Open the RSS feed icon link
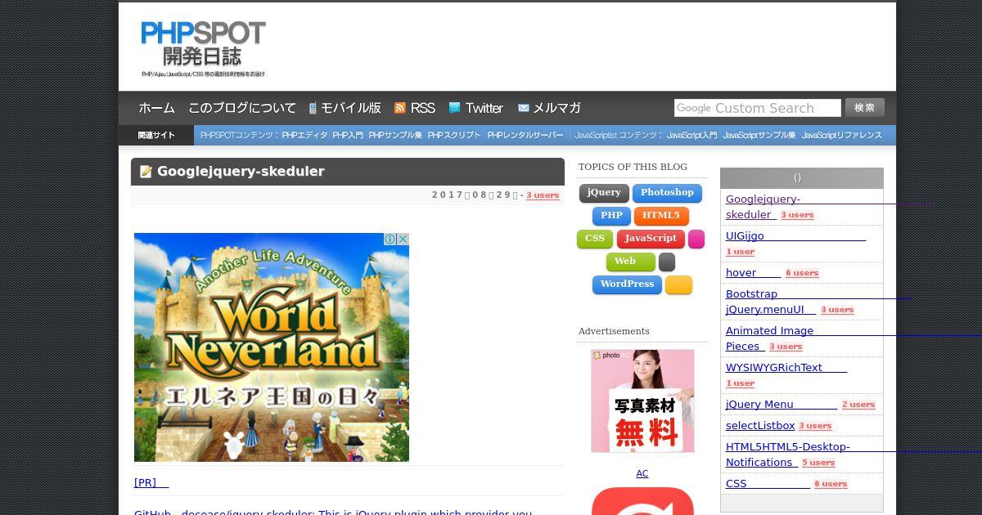 (x=415, y=108)
